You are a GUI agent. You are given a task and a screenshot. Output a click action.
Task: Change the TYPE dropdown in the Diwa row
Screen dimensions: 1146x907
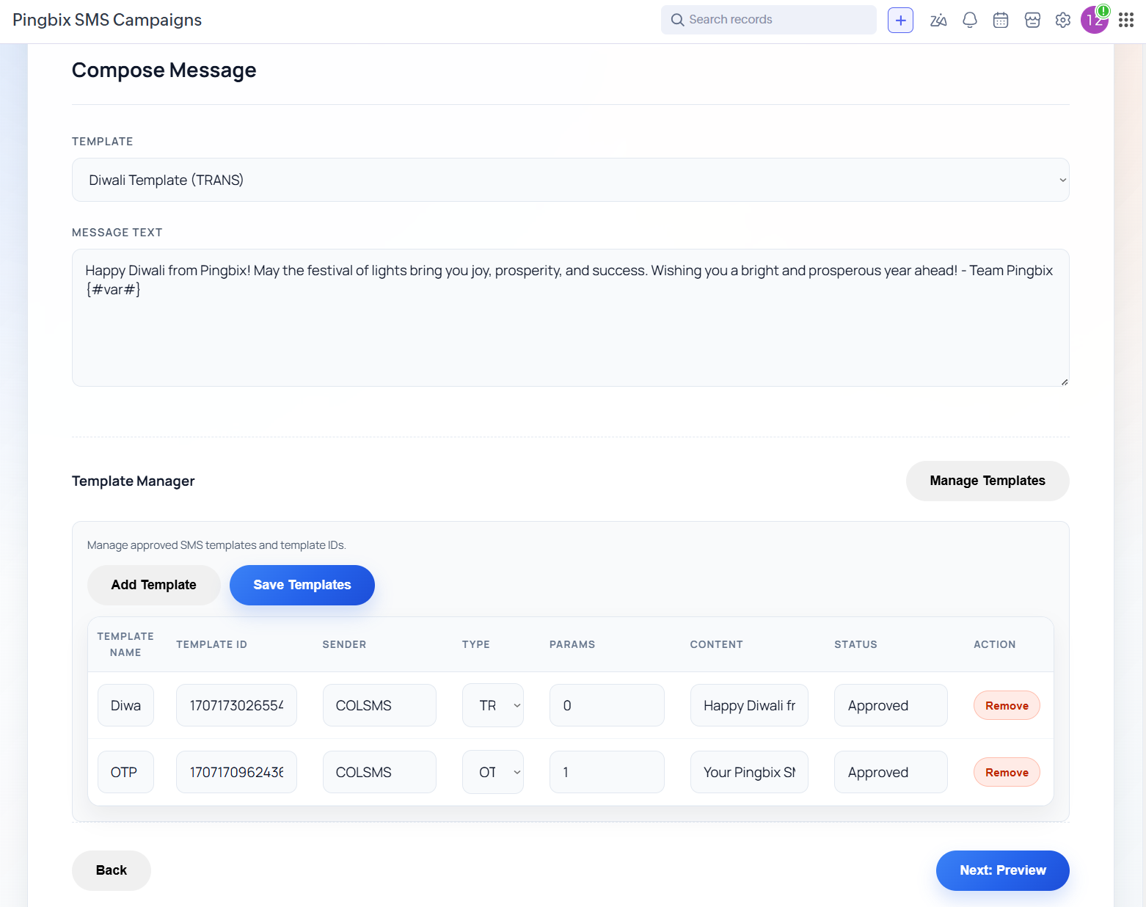click(x=492, y=705)
